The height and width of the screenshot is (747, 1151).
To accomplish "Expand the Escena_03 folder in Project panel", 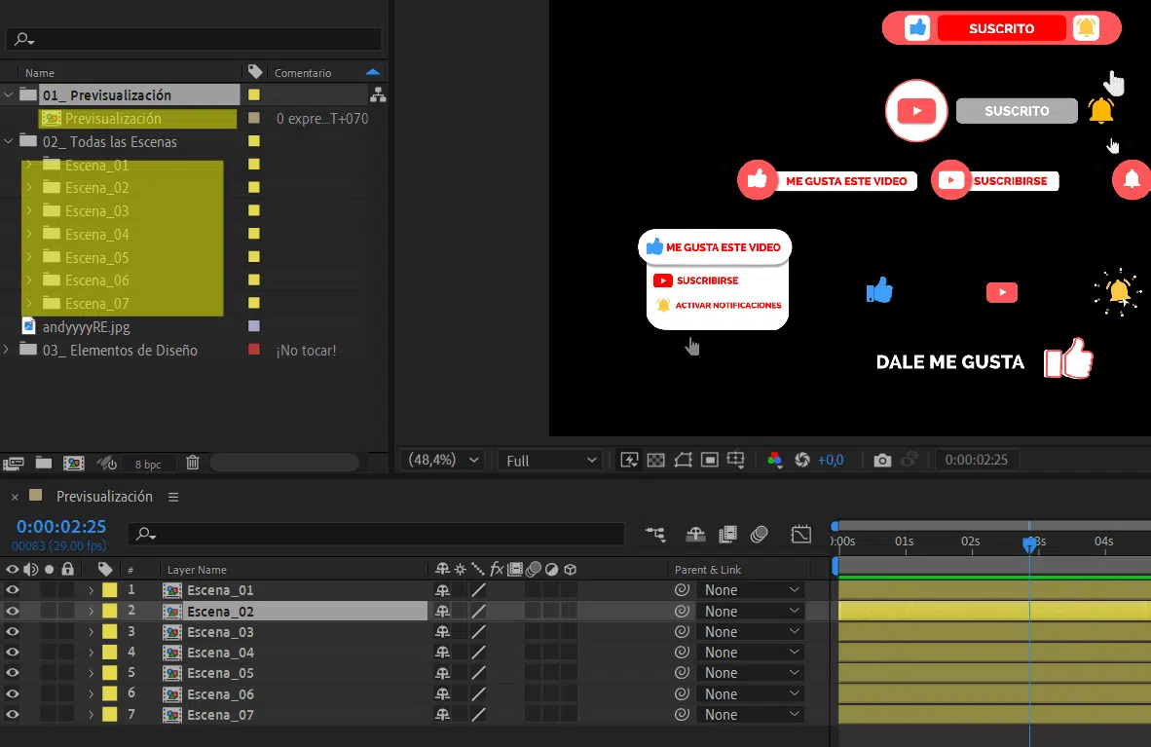I will tap(29, 210).
